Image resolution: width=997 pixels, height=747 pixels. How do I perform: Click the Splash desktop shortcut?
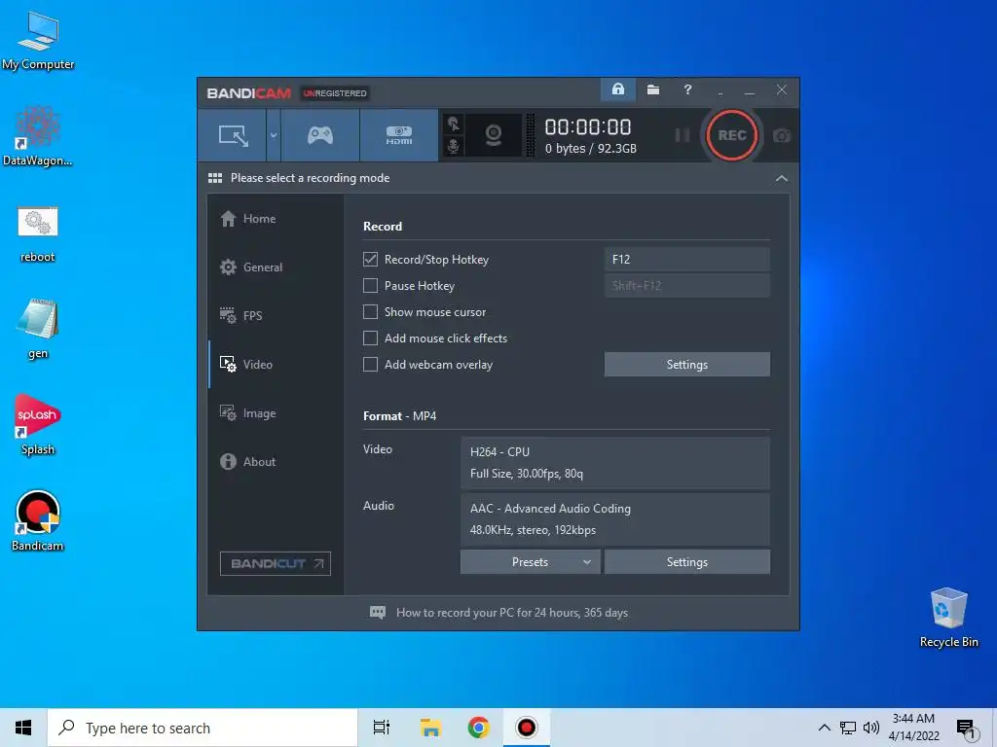(38, 425)
